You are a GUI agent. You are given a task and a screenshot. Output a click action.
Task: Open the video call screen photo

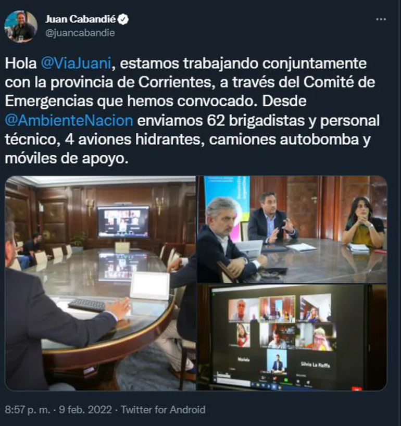pos(292,337)
